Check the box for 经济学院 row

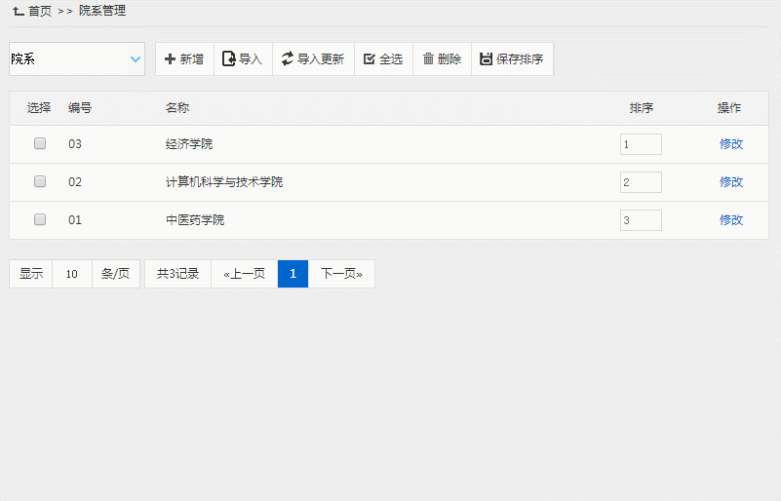(40, 143)
